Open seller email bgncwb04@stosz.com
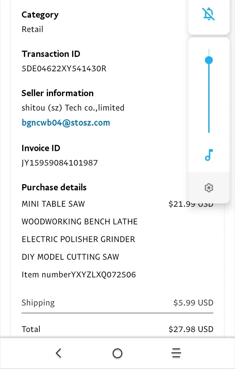This screenshot has height=369, width=235. click(66, 123)
